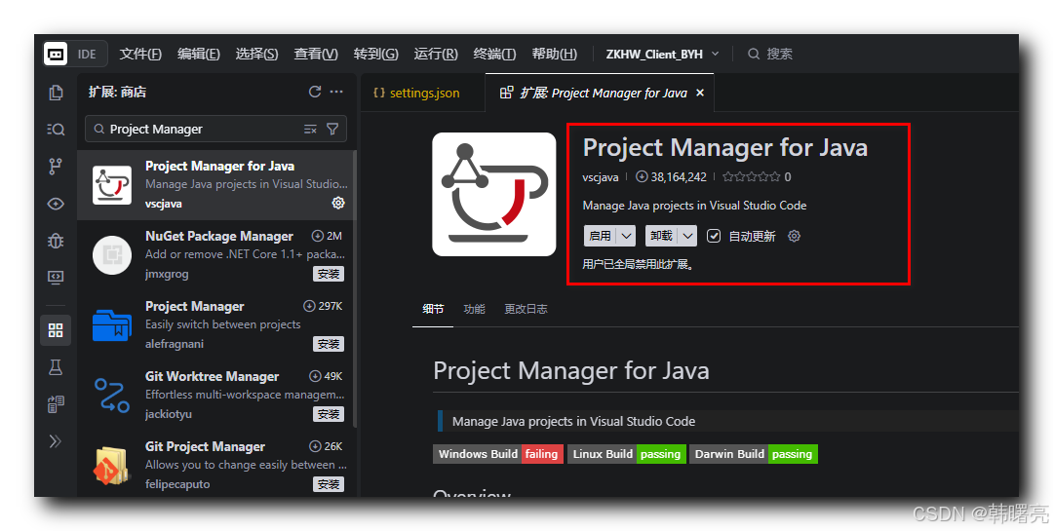
Task: Click the 启用 enable button
Action: pyautogui.click(x=600, y=236)
